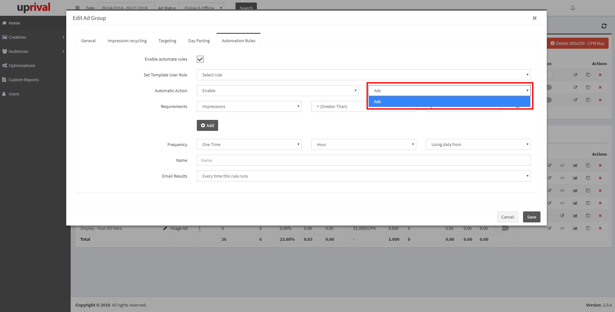The width and height of the screenshot is (615, 312).
Task: Switch to the Targeting tab
Action: coord(167,41)
